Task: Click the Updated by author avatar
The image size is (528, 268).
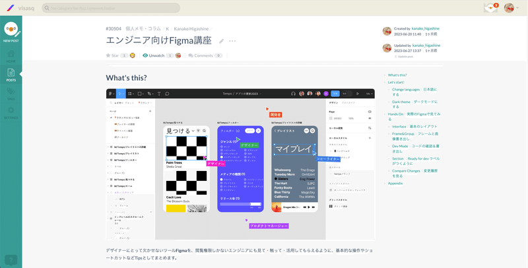Action: pos(387,48)
